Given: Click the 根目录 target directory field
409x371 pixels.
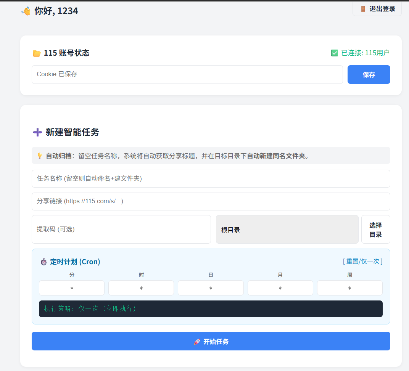Looking at the screenshot, I should tap(287, 230).
